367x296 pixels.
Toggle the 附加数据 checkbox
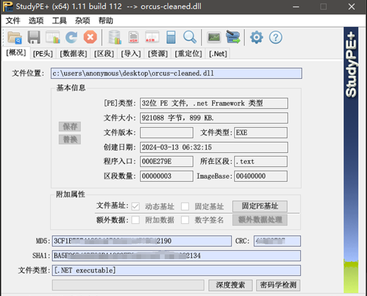[135, 220]
